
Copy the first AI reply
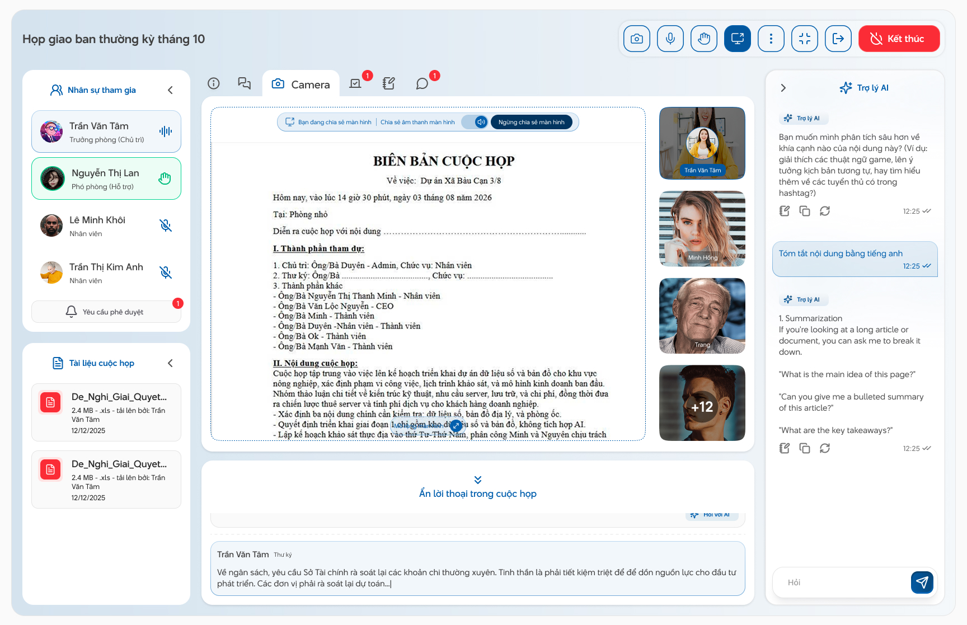click(805, 211)
